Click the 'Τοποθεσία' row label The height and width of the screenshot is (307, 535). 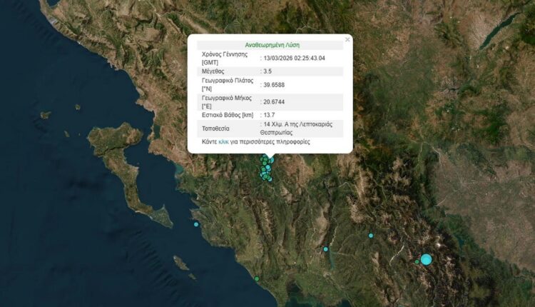[217, 129]
